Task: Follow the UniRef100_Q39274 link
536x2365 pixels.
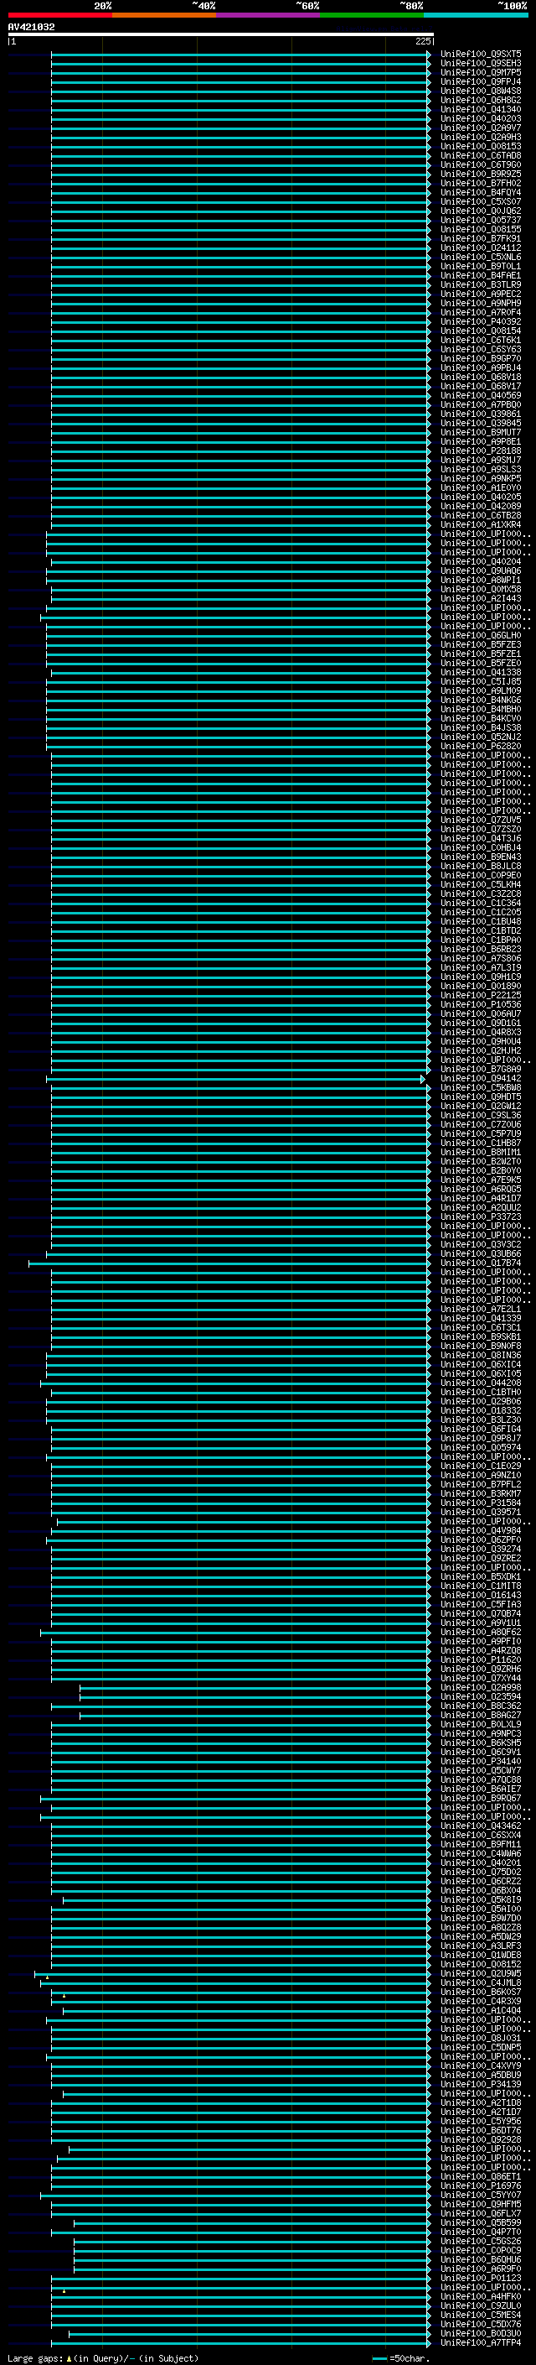Action: pyautogui.click(x=481, y=1549)
